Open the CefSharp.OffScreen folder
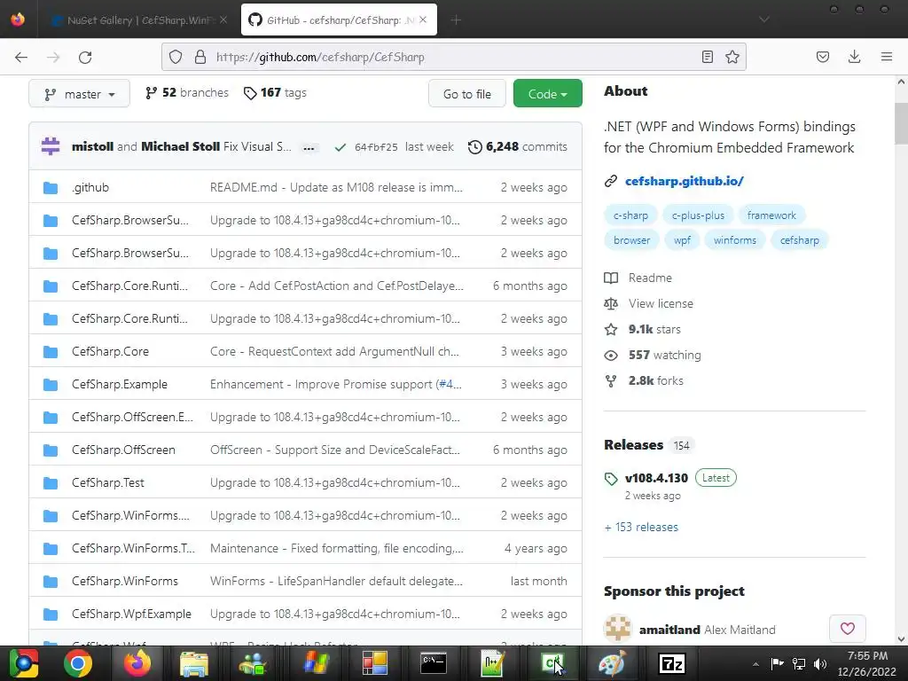This screenshot has height=681, width=908. click(123, 450)
